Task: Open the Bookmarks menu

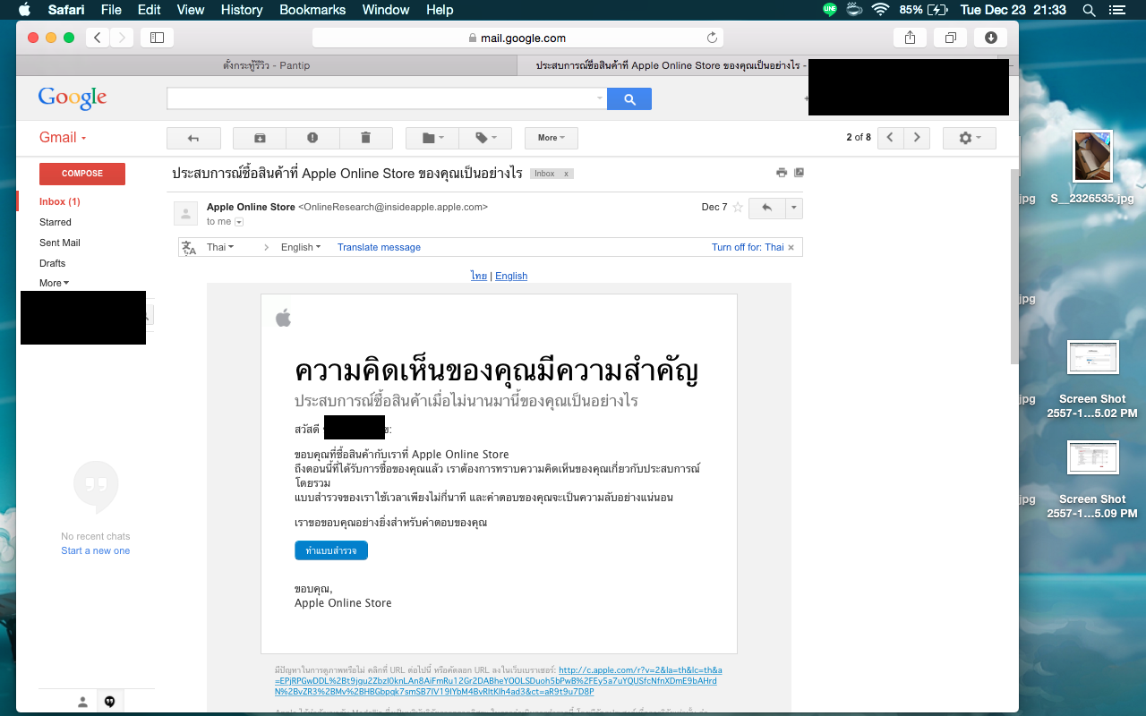Action: 312,10
